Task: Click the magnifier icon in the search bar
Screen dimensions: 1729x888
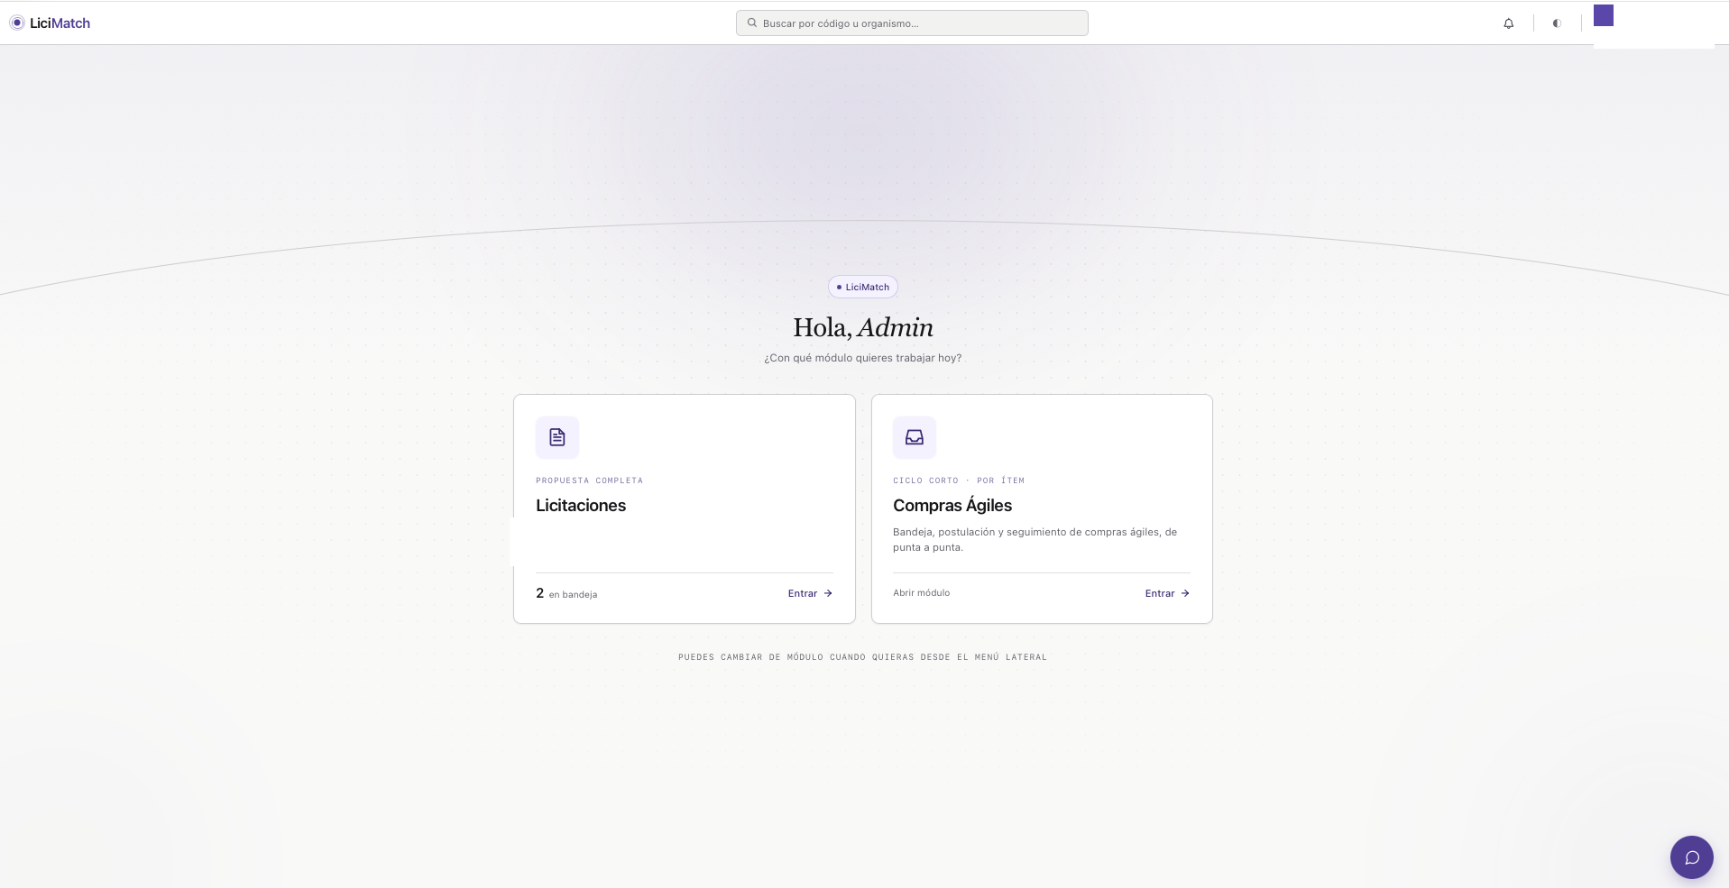Action: [x=752, y=23]
